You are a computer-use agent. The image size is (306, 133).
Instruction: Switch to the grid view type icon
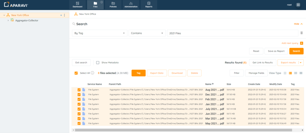296,73
